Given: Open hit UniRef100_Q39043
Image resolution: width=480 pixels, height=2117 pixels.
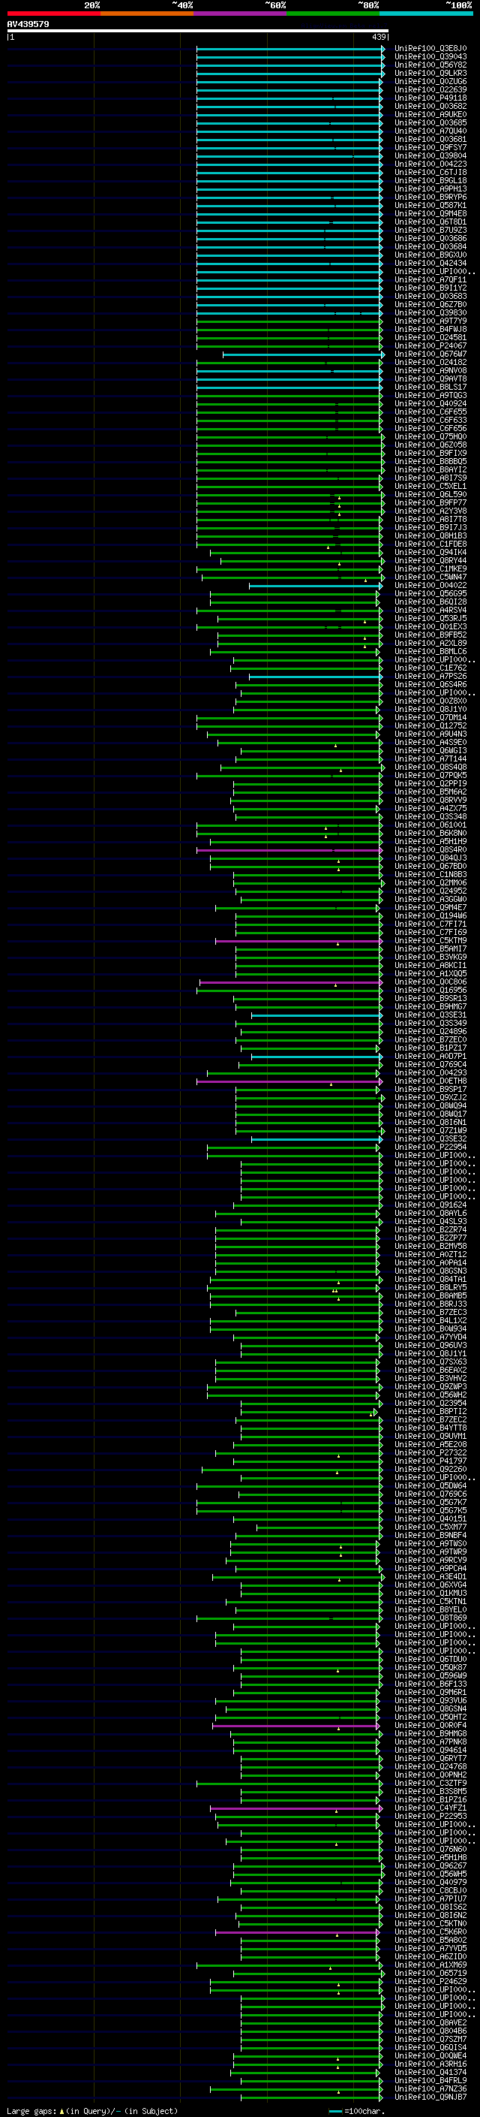Looking at the screenshot, I should click(430, 57).
